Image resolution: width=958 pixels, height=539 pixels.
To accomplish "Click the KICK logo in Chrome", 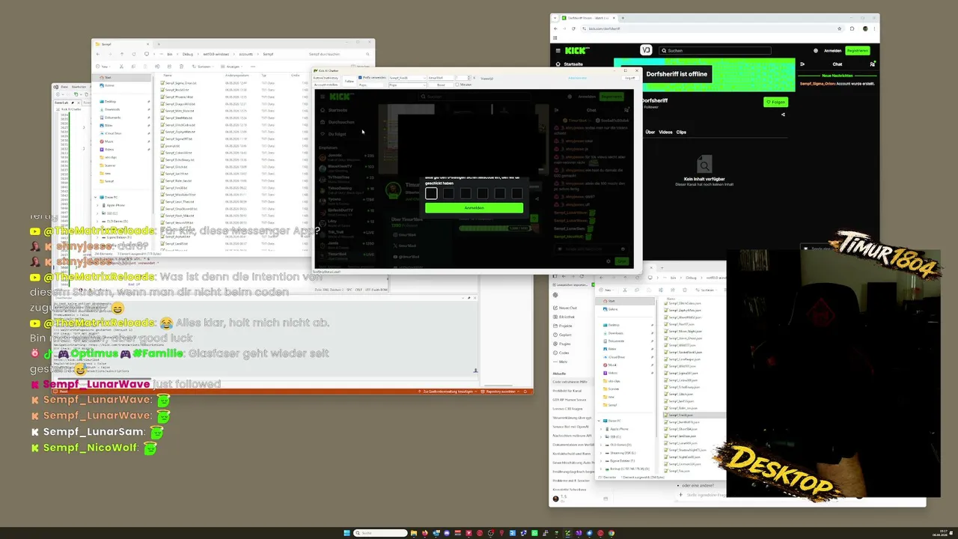I will point(577,50).
